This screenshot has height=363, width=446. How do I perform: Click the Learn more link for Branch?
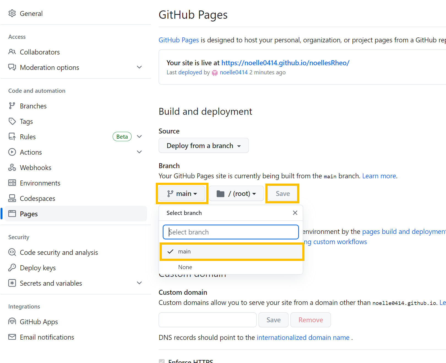click(379, 176)
